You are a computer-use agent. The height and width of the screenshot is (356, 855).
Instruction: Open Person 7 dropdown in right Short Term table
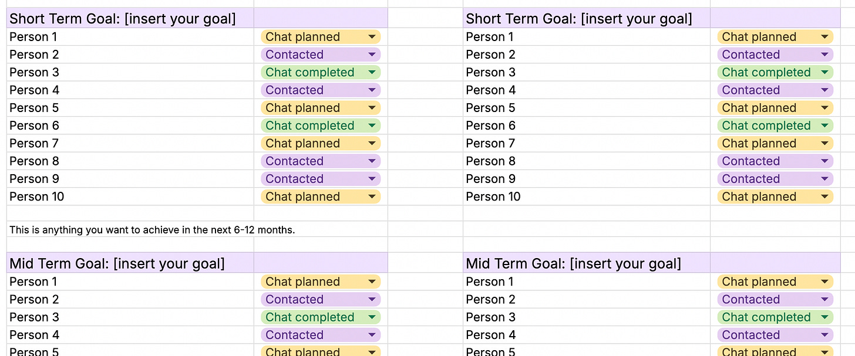coord(824,143)
